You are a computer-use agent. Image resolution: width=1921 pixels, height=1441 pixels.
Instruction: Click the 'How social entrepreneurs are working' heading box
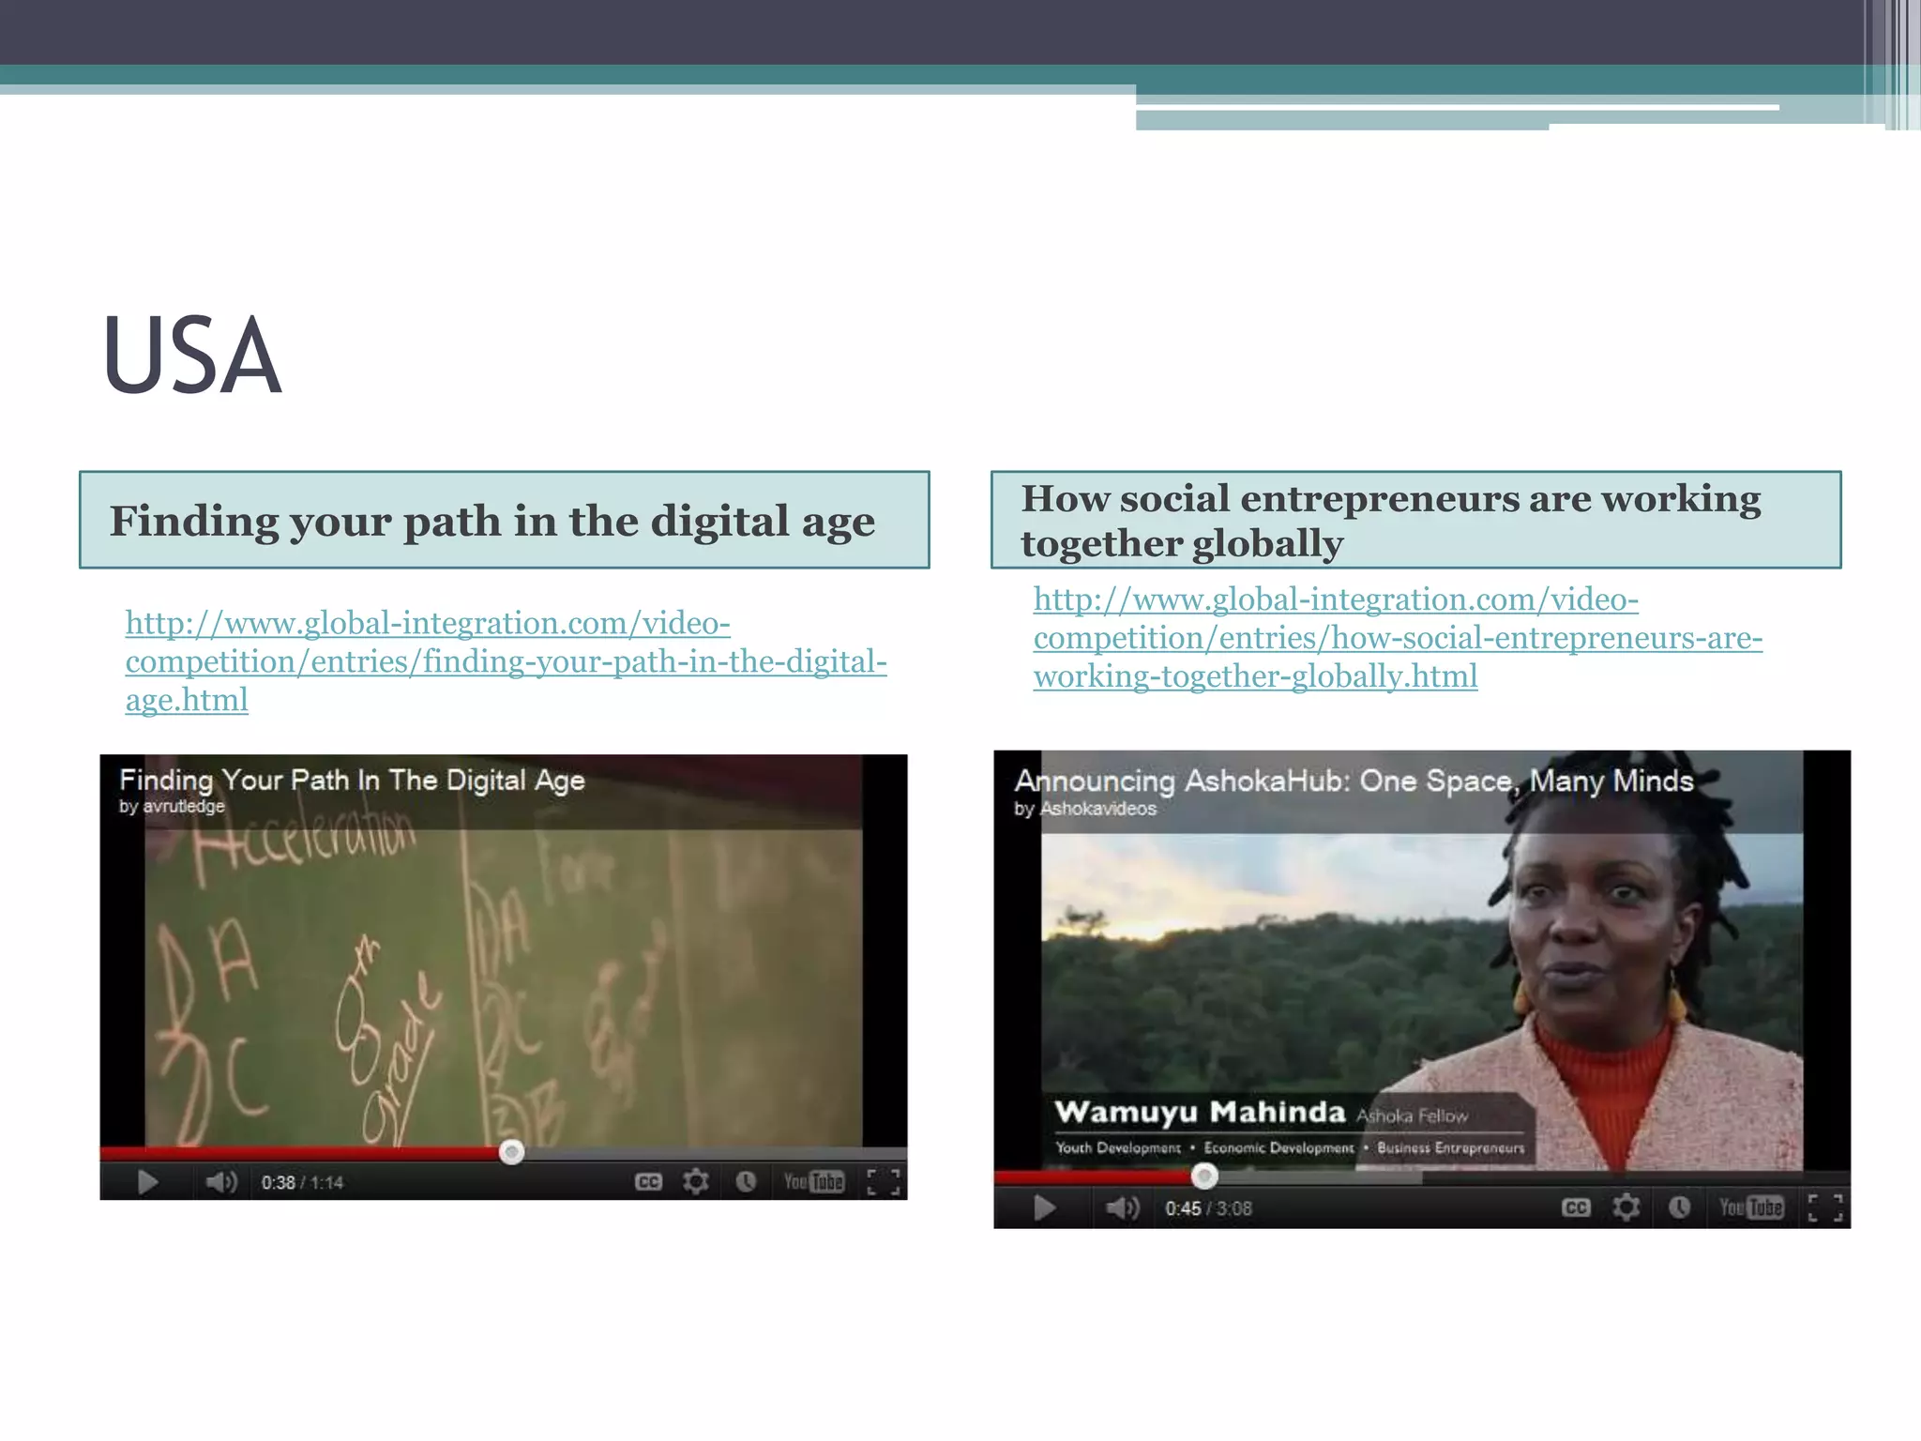[1416, 520]
